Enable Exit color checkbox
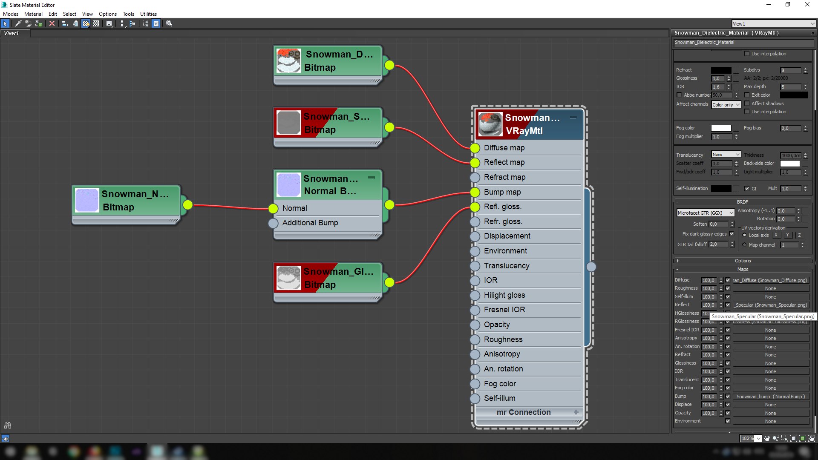 click(747, 95)
